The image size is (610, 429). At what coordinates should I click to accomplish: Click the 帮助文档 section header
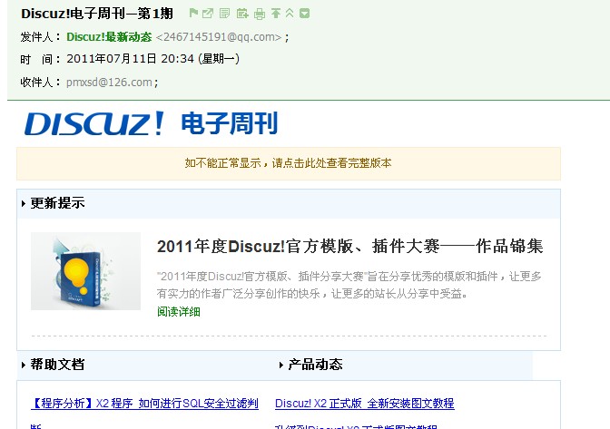pyautogui.click(x=57, y=365)
